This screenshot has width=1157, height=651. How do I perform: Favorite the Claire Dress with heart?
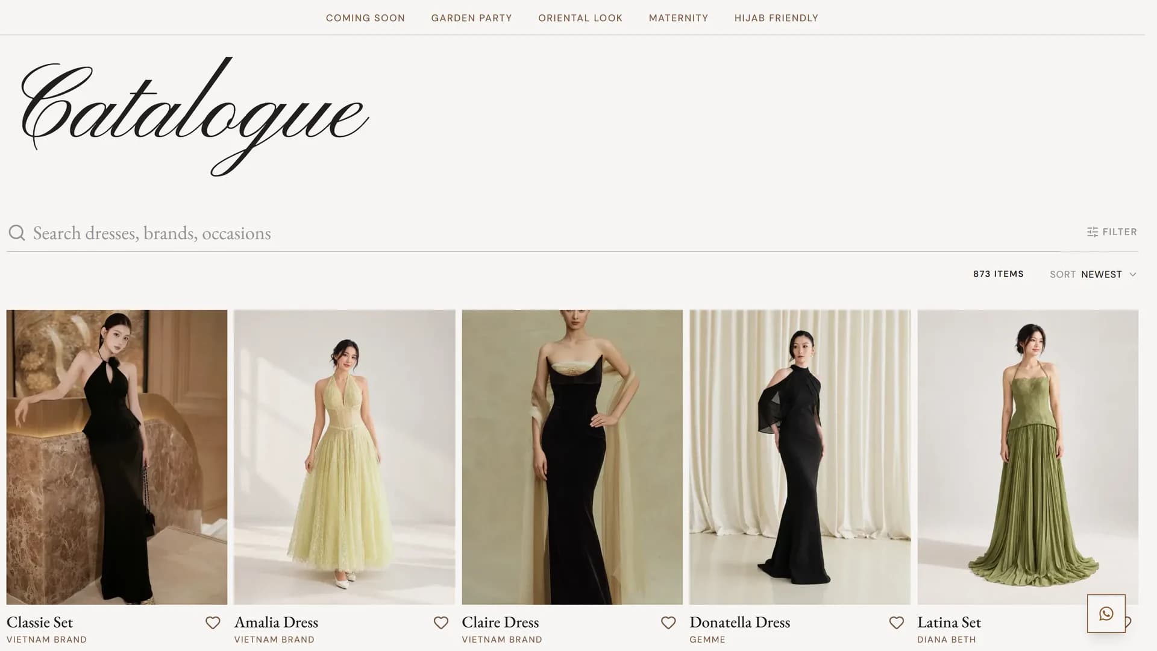point(668,623)
